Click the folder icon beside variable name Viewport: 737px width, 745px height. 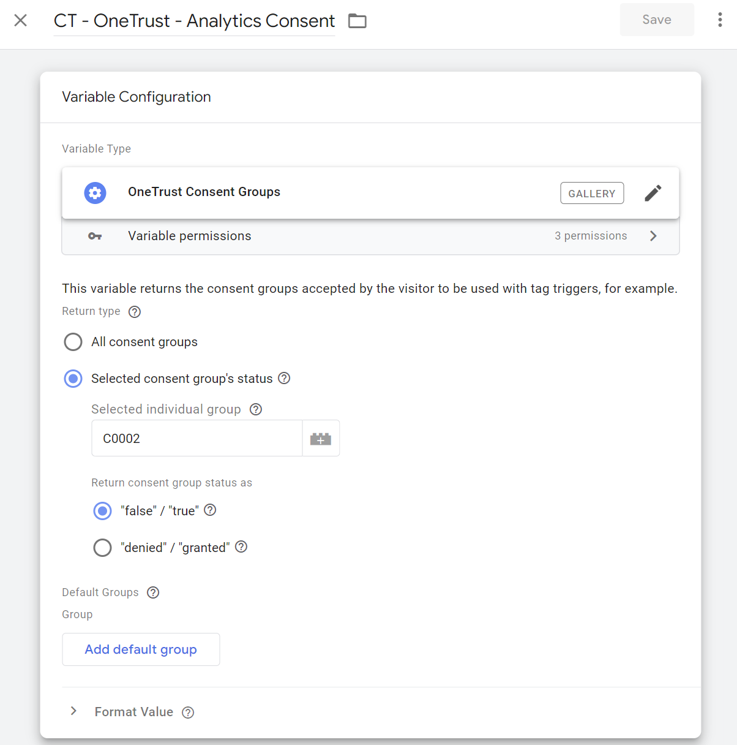tap(357, 21)
